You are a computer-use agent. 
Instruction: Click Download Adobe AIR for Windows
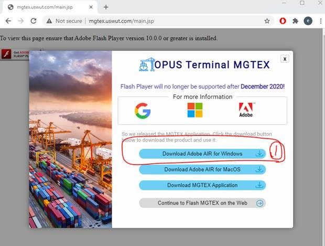point(202,154)
